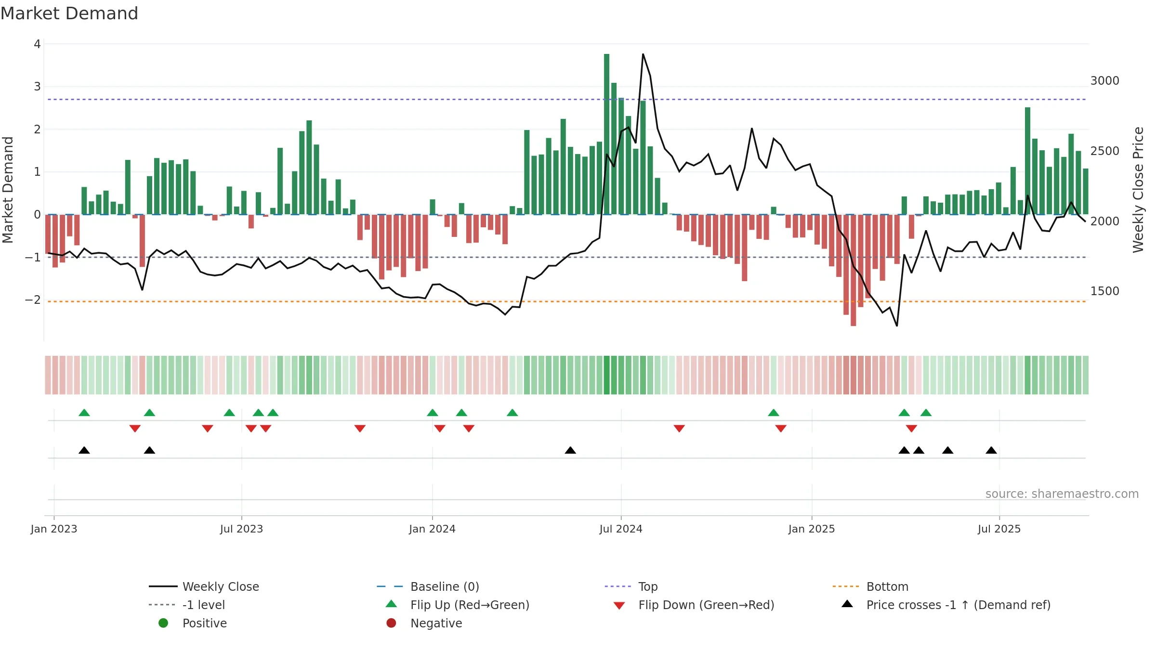The height and width of the screenshot is (650, 1156).
Task: Click the 4 tick on demand axis
Action: 37,44
